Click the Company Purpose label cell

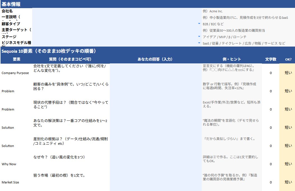click(16, 73)
